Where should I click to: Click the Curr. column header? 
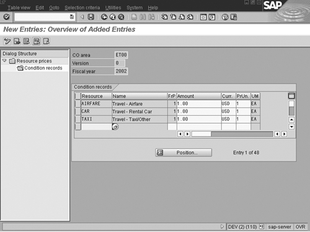click(x=228, y=96)
